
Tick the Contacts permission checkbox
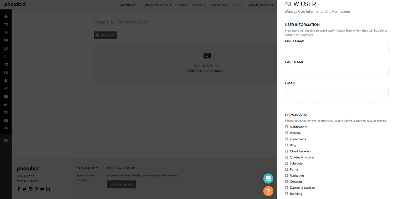point(286,181)
